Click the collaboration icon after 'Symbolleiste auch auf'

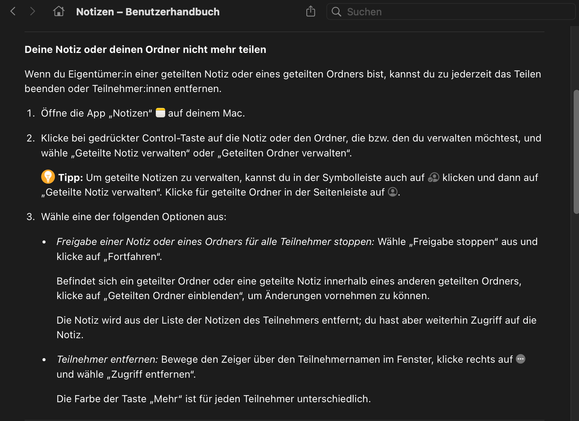click(x=433, y=177)
